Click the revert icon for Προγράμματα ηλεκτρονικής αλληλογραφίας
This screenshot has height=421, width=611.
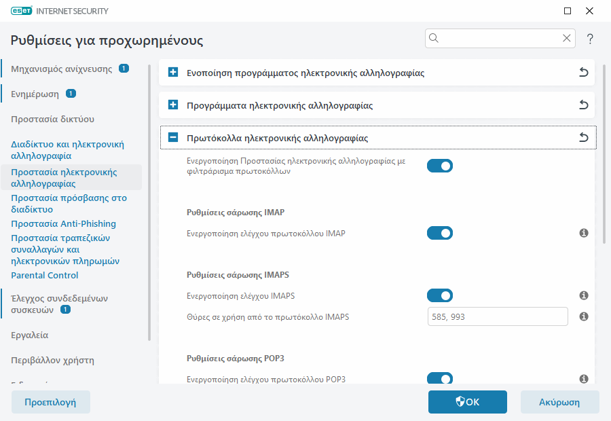583,105
